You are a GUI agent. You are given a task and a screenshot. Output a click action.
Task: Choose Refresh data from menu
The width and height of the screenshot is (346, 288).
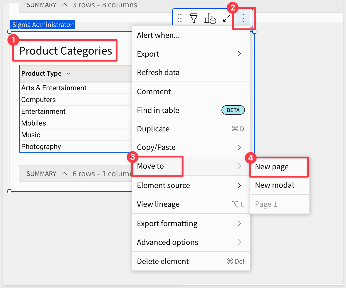(158, 72)
